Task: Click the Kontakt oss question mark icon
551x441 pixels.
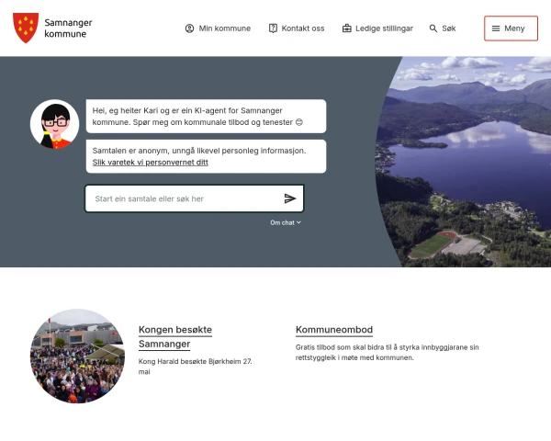Action: 273,28
